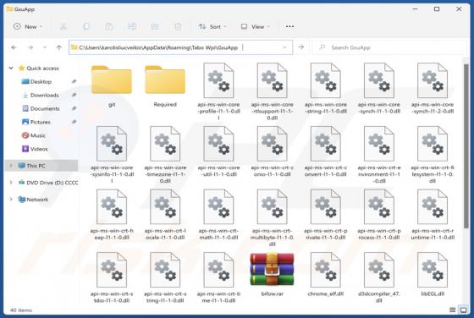Select chrome_elf.dll file
Viewport: 474px width, 318px height.
[326, 275]
